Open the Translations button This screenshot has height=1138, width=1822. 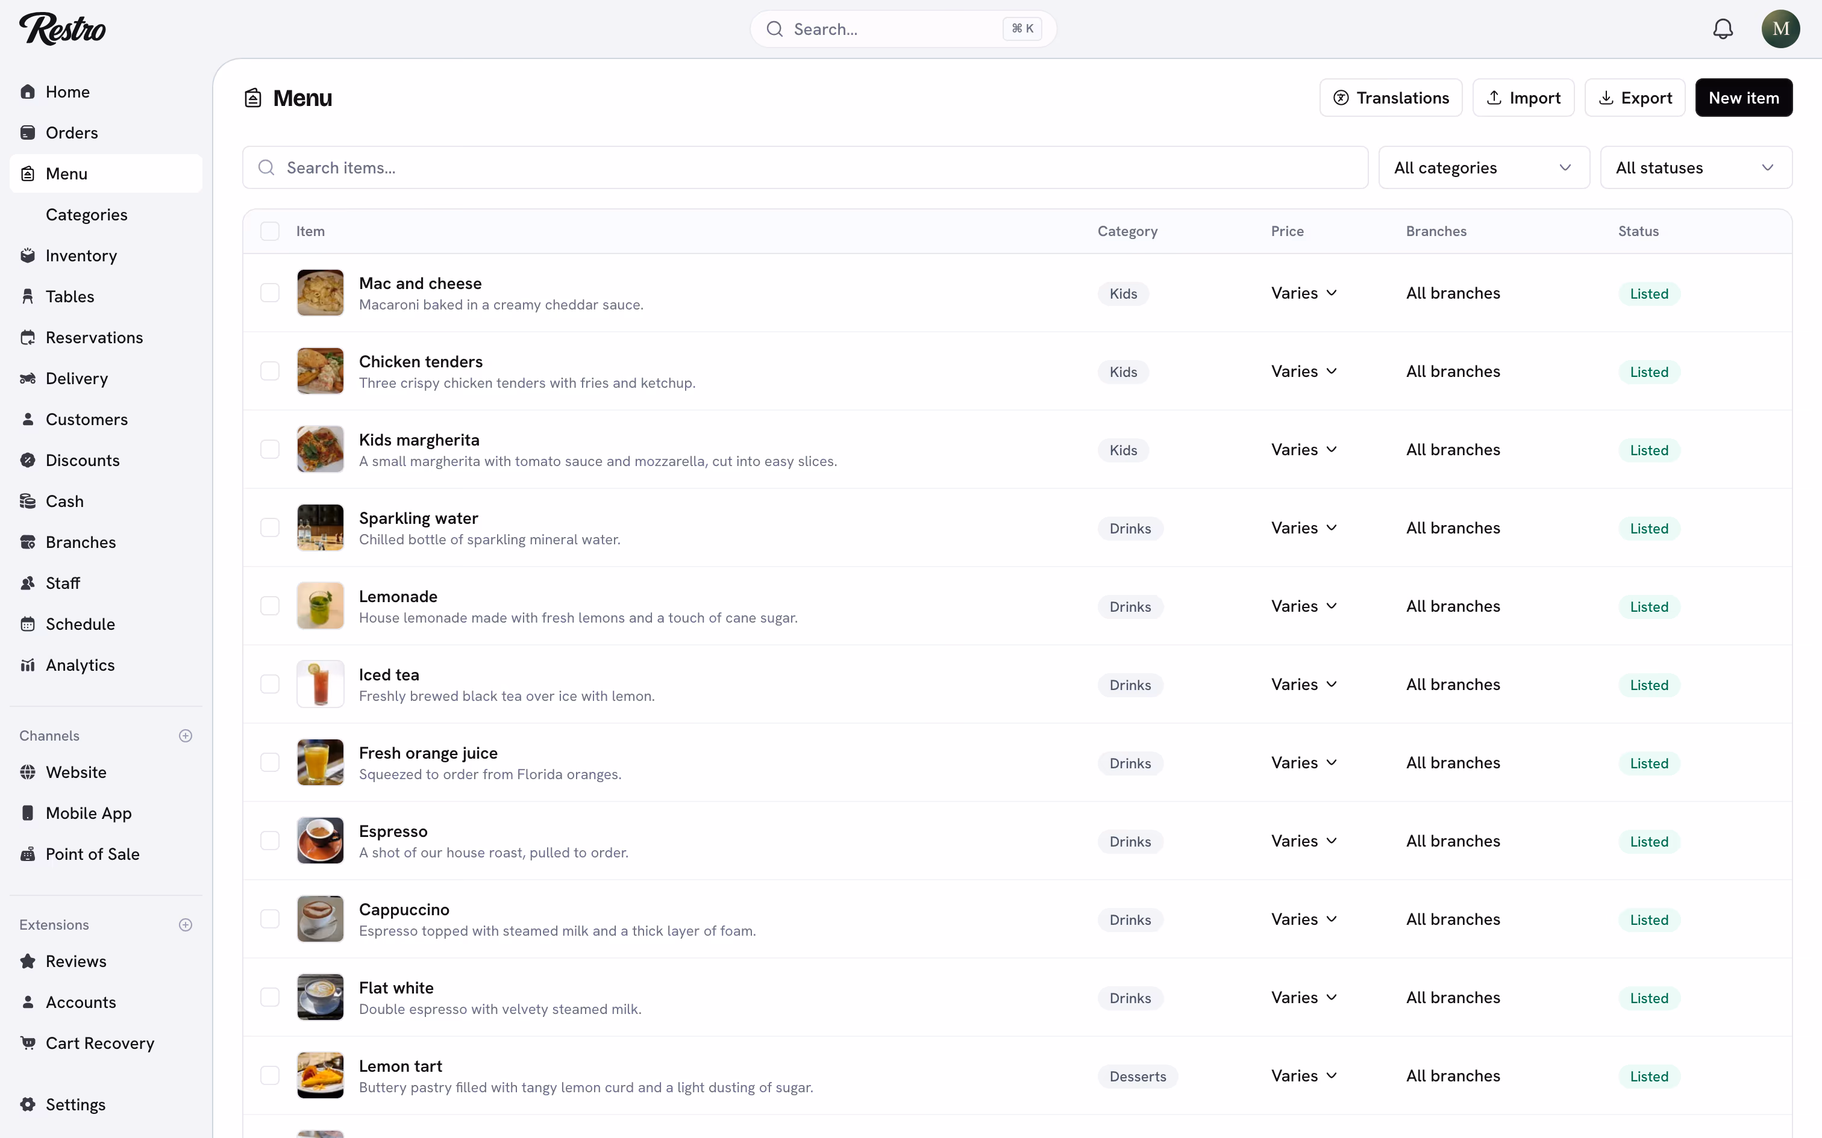click(x=1391, y=98)
